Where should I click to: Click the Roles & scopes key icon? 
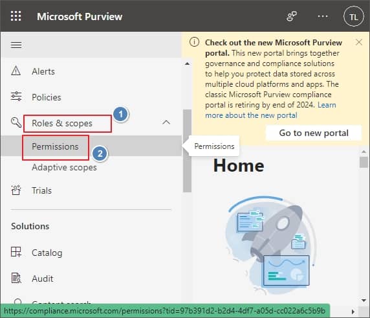[x=16, y=122]
